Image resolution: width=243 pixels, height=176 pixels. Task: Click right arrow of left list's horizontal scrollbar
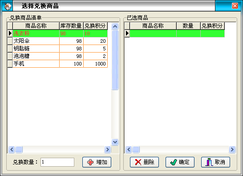(x=107, y=149)
